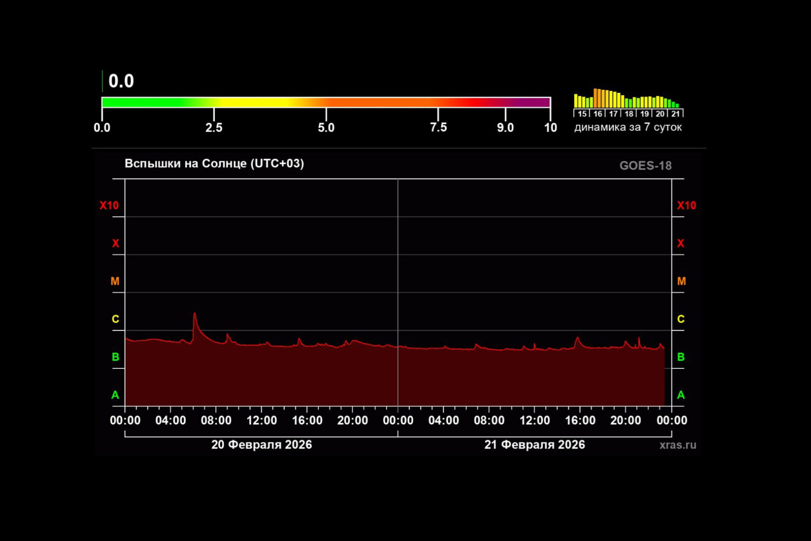Click the 5.0 mark on the activity color scale

pos(326,128)
